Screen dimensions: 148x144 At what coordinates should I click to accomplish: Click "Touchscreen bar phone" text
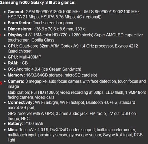point(54,23)
